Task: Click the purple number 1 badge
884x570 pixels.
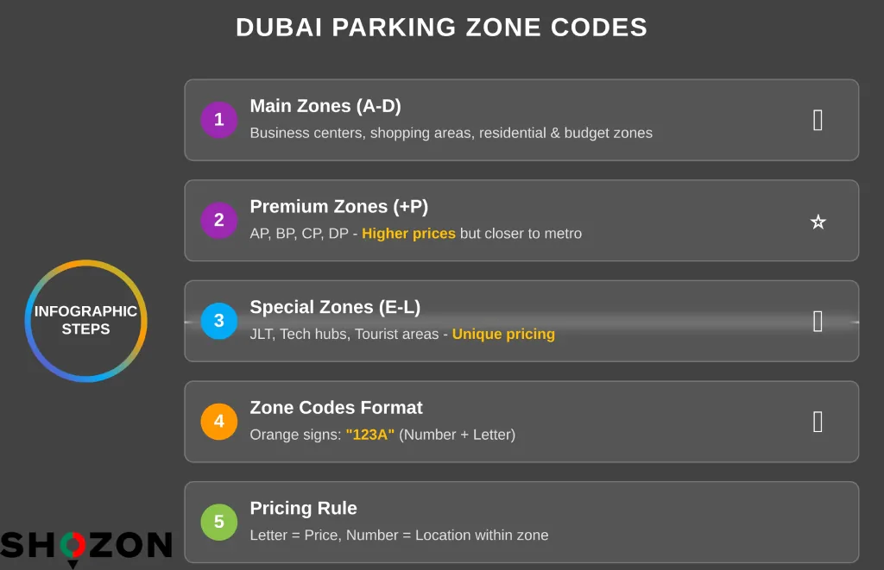Action: point(218,120)
